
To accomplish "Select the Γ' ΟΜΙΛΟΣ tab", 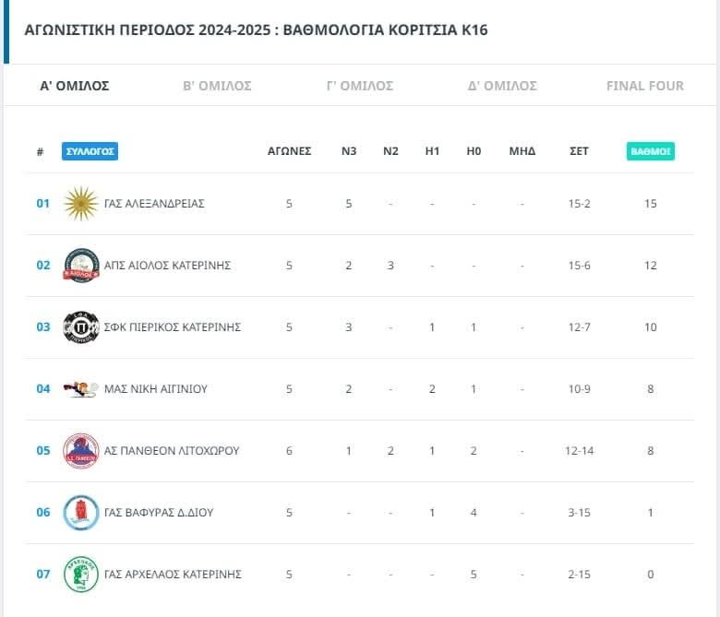I will 360,86.
